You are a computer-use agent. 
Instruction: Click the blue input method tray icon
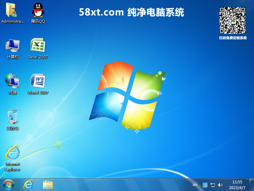205,185
